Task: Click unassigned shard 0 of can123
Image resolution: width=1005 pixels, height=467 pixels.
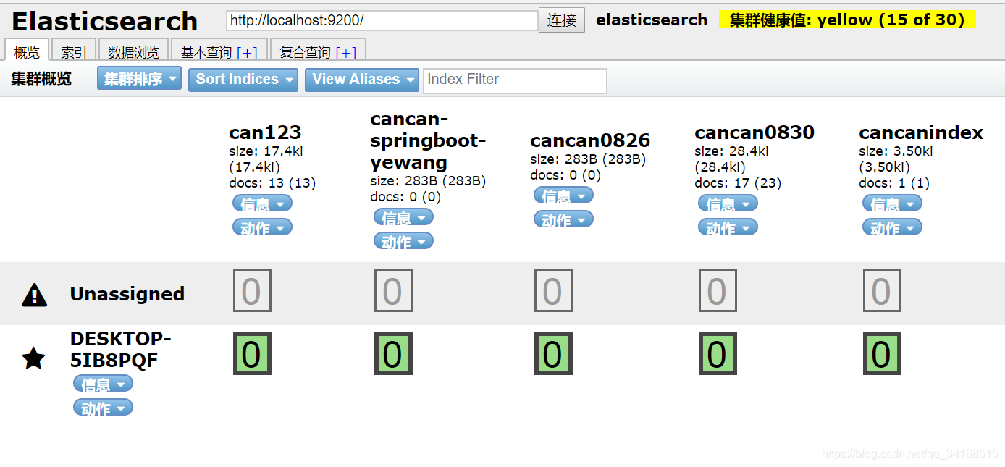Action: [x=252, y=290]
